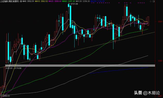Click the MA120 label 3256.28
The width and height of the screenshot is (163, 98).
83,2
